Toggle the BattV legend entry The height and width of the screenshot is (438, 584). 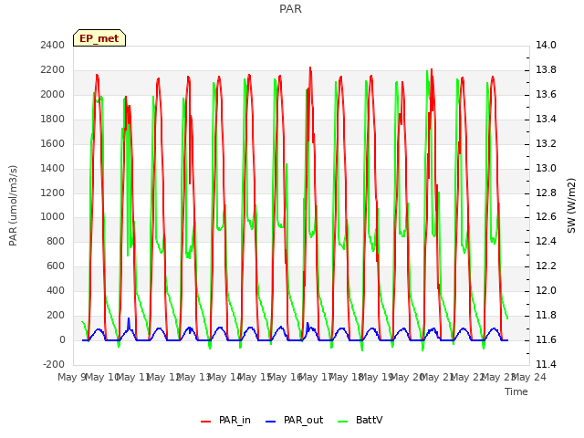click(x=360, y=421)
